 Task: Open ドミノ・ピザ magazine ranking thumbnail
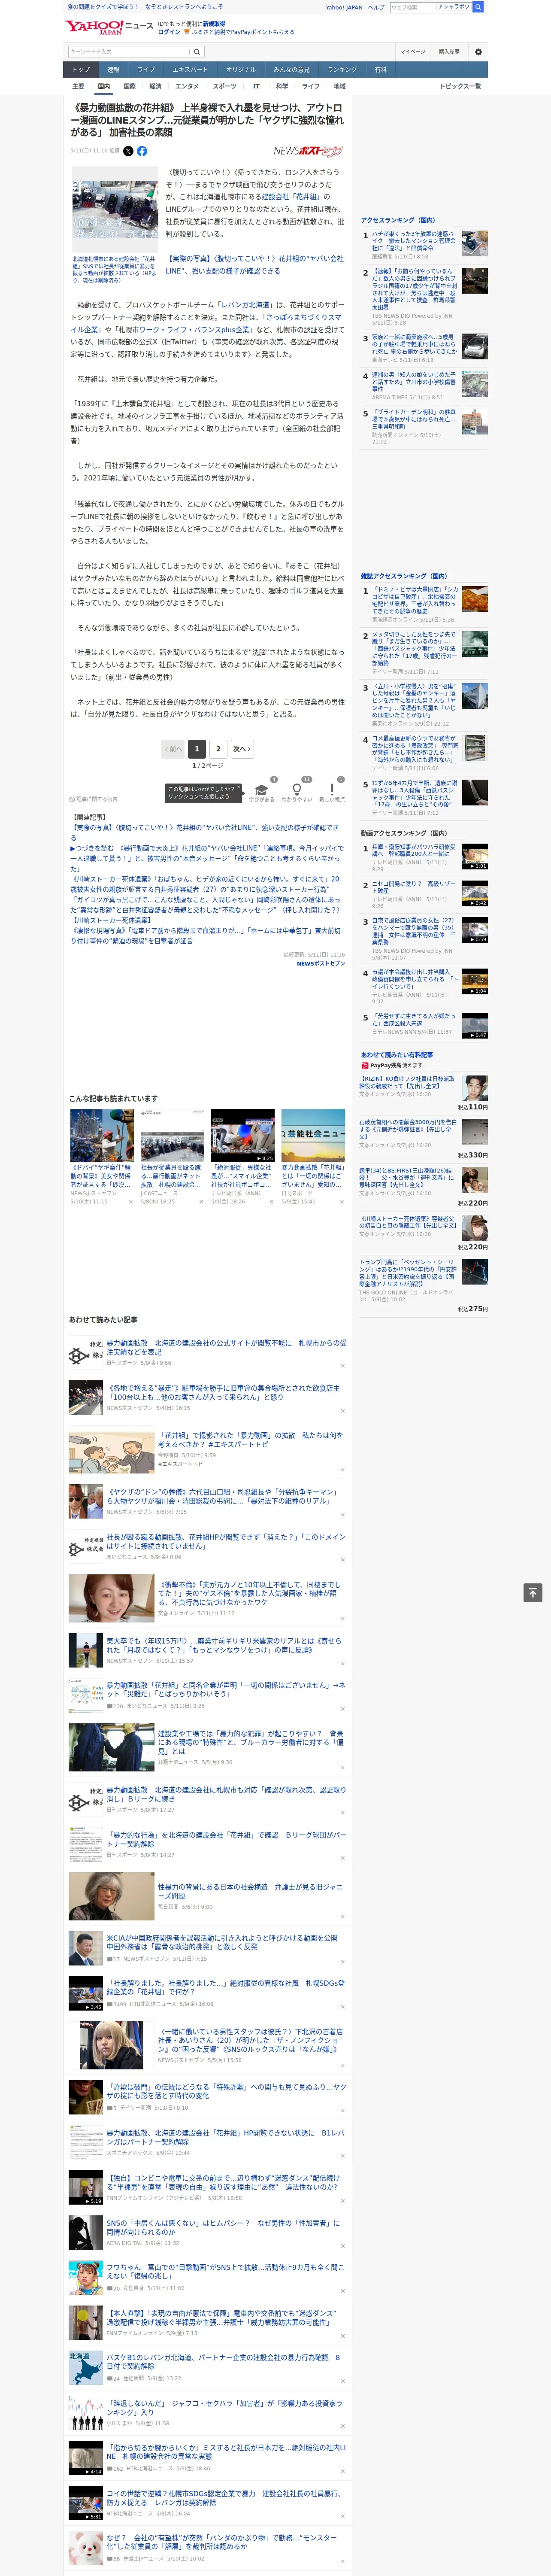475,598
